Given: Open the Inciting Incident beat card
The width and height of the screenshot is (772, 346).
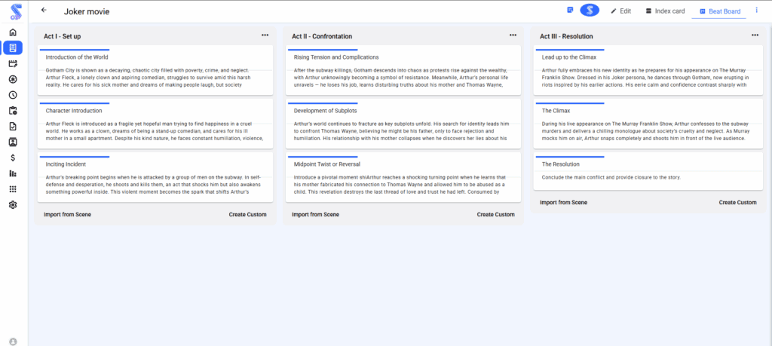Looking at the screenshot, I should click(155, 177).
